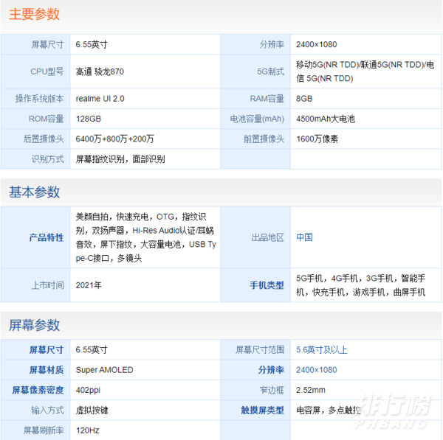Click the realme UI 2.0 value
Image resolution: width=443 pixels, height=440 pixels.
tap(100, 99)
